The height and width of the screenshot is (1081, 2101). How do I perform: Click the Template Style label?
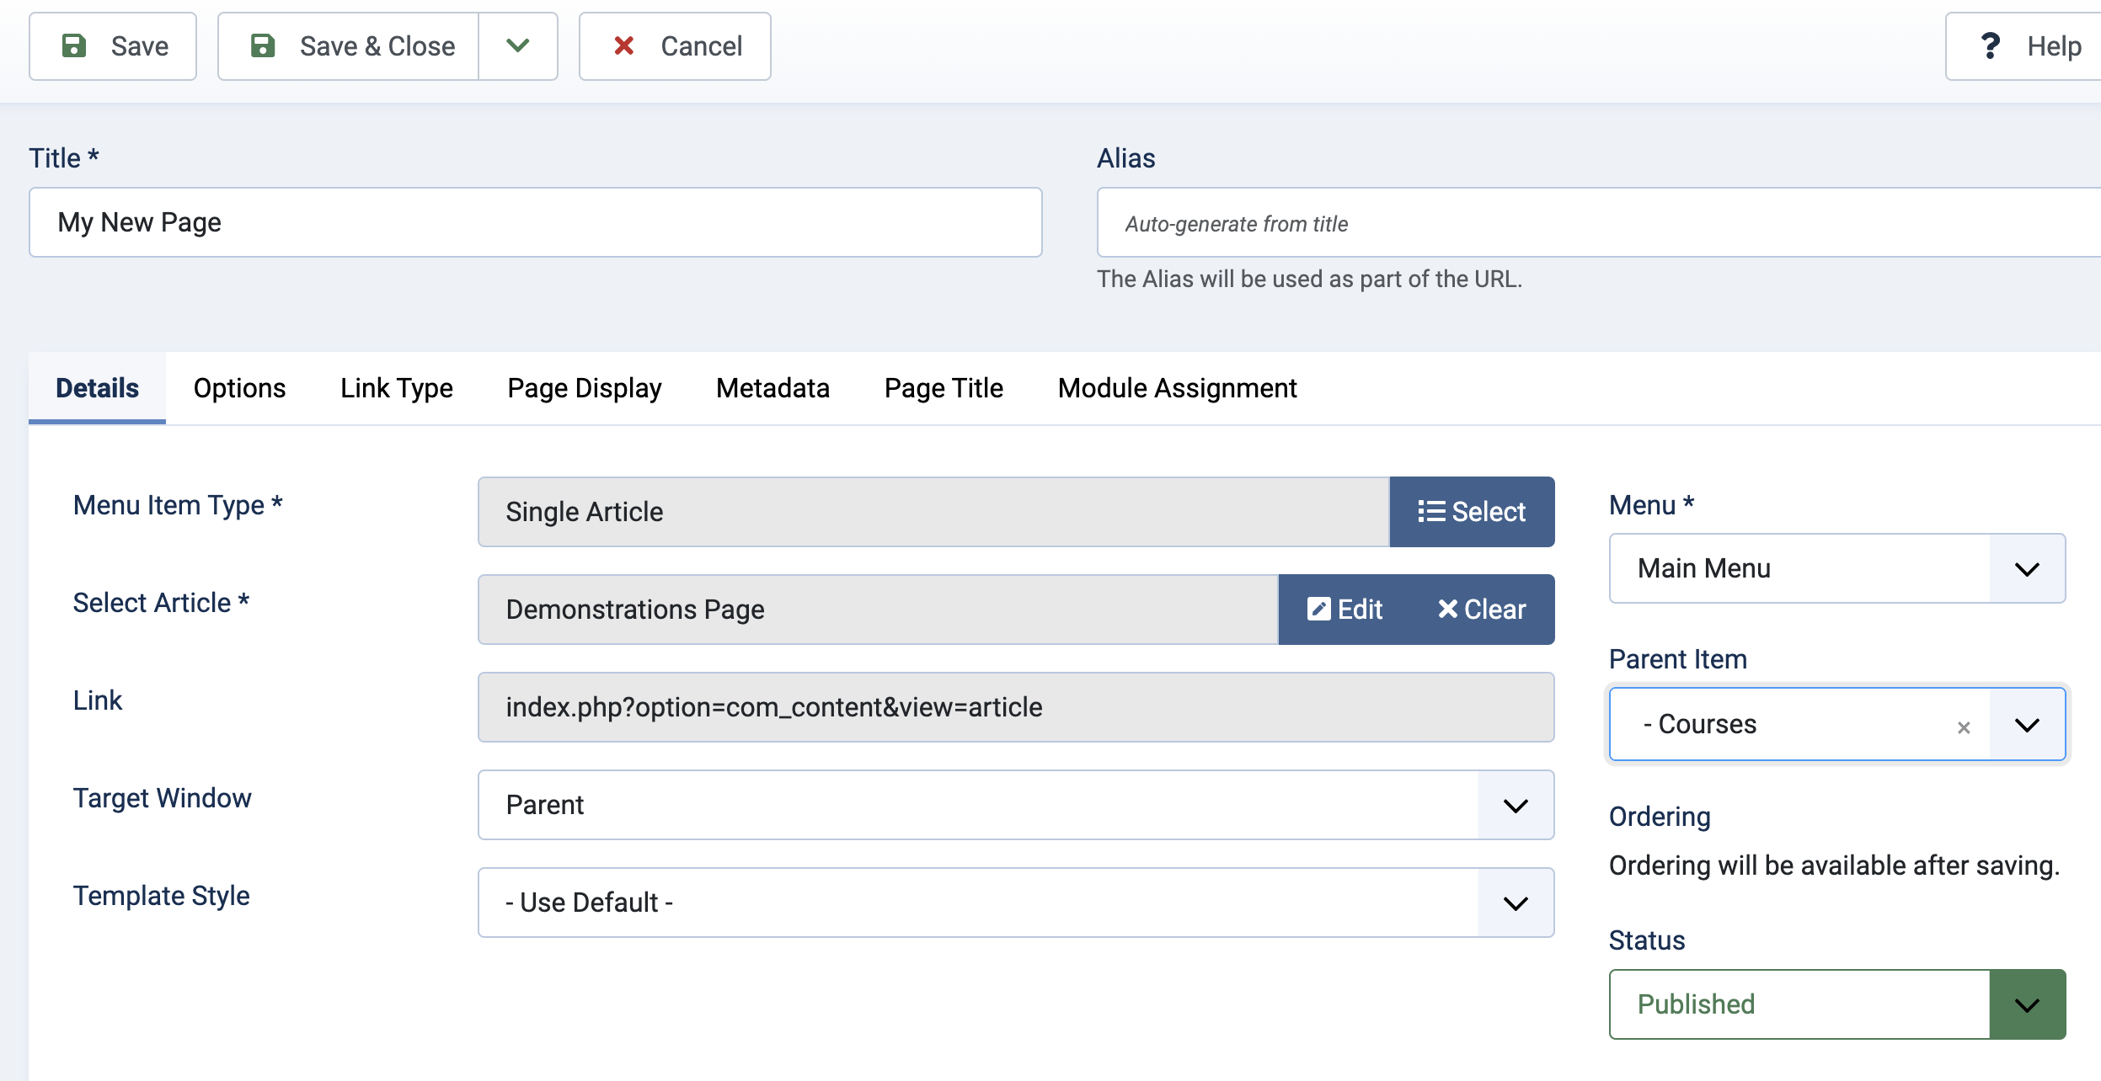[x=161, y=896]
